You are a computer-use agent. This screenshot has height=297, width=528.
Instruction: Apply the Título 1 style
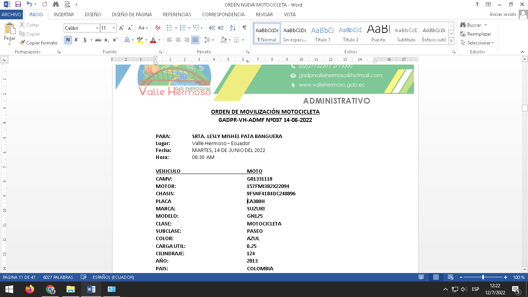[322, 34]
